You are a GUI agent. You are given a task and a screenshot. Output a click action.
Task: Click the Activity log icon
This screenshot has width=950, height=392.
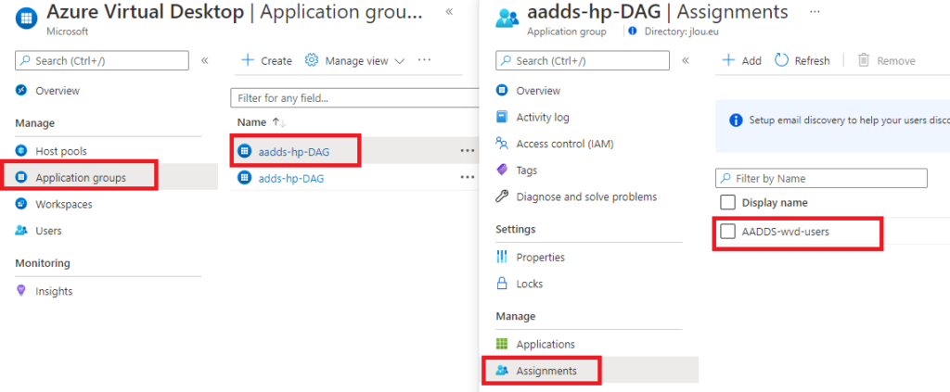(x=502, y=117)
